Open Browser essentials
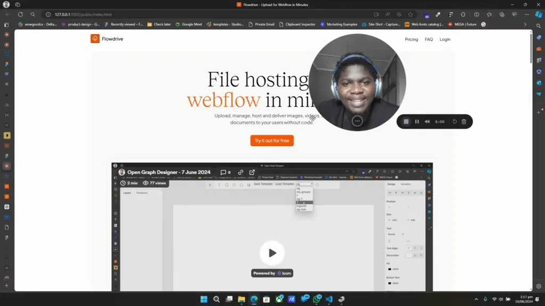Image resolution: width=545 pixels, height=306 pixels. (514, 14)
